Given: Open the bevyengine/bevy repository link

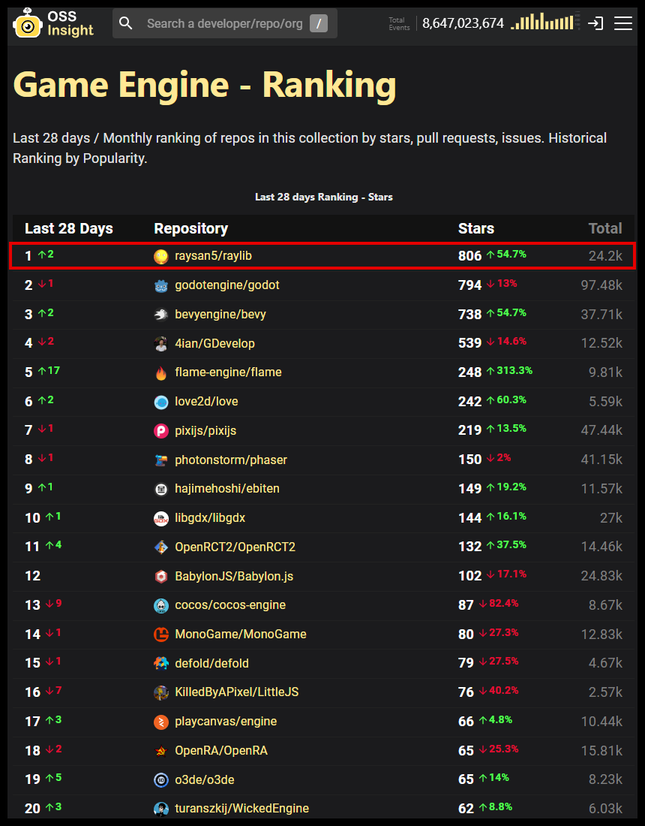Looking at the screenshot, I should click(x=220, y=315).
